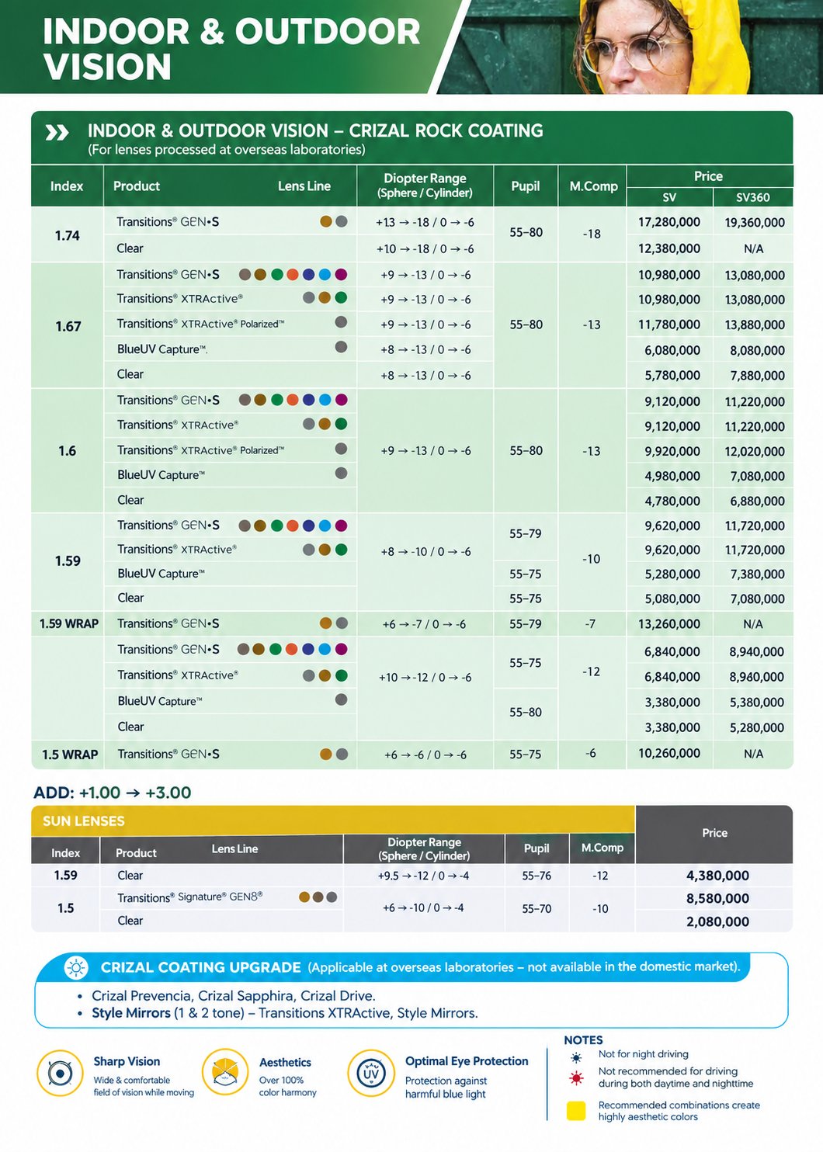
Task: Select the '1.67' index cell
Action: [68, 326]
